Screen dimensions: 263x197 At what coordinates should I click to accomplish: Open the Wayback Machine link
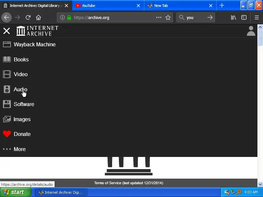tap(35, 44)
